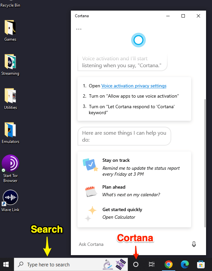Tap the microphone icon to speak
This screenshot has width=212, height=271.
[x=194, y=244]
